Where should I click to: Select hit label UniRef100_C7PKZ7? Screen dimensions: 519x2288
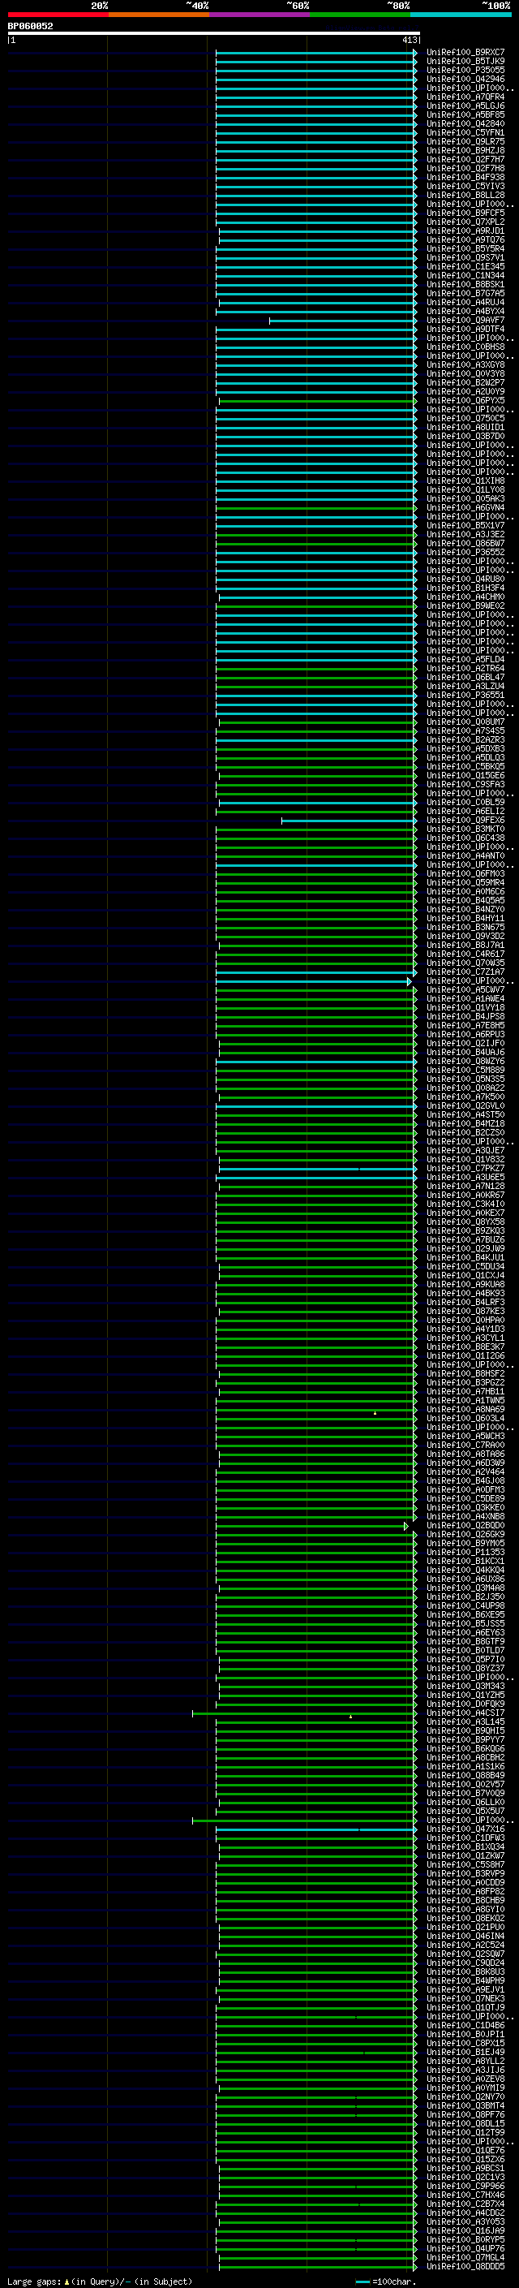[x=465, y=1168]
